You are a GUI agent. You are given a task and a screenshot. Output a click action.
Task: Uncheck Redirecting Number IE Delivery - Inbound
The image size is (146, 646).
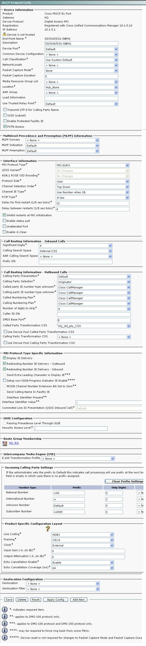[5, 369]
